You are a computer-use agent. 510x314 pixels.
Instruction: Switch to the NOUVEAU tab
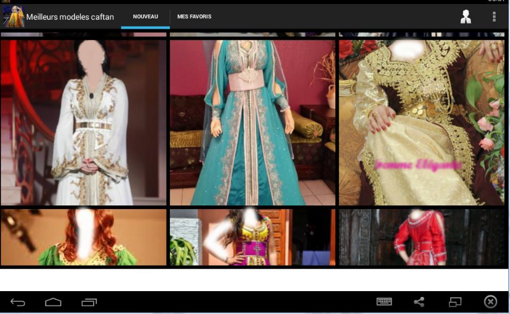[x=145, y=16]
